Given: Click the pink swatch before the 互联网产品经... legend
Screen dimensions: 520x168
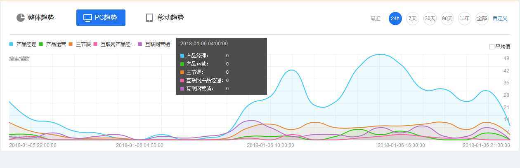Looking at the screenshot, I should coord(96,44).
